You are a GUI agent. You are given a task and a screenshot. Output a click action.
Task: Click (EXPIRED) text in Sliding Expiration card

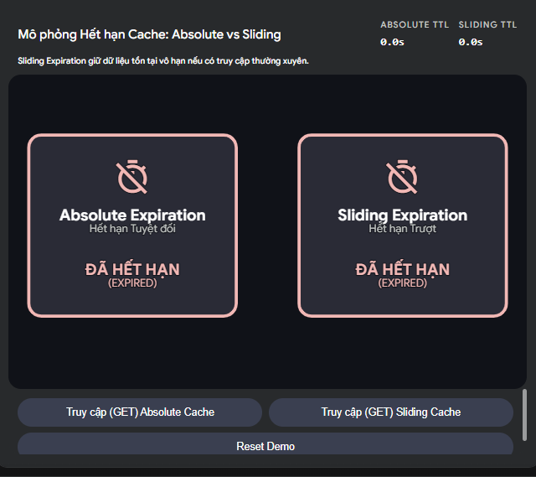pos(402,283)
